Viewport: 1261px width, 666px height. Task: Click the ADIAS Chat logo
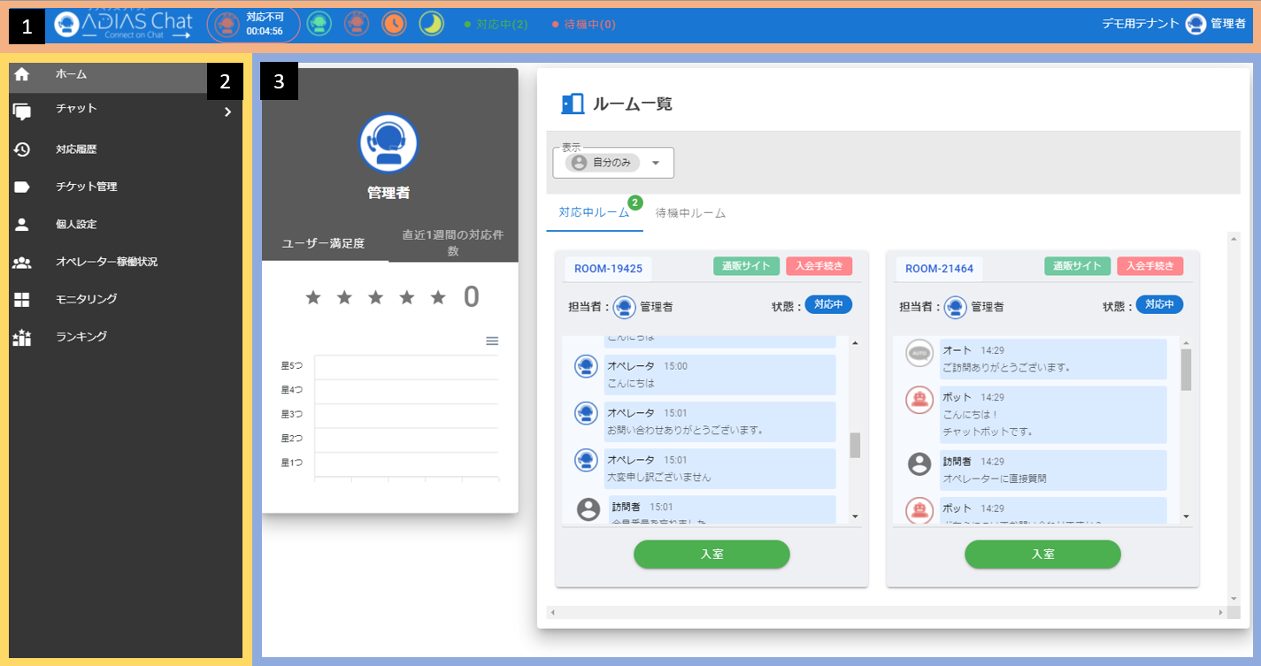124,25
